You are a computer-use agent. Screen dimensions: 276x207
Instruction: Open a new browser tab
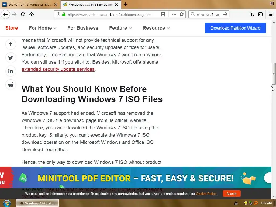126,4
